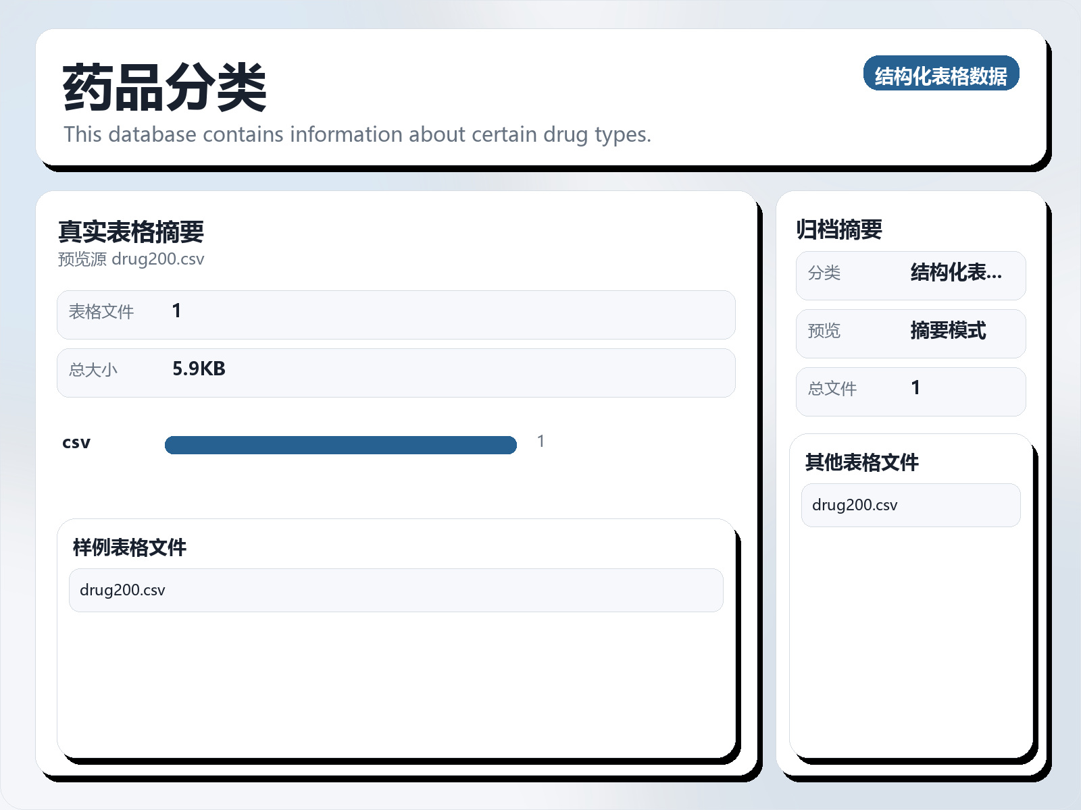This screenshot has height=810, width=1081.
Task: Click the count number beside csv bar
Action: [540, 441]
